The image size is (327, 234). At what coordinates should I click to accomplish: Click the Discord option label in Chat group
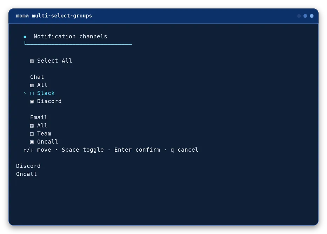(49, 101)
